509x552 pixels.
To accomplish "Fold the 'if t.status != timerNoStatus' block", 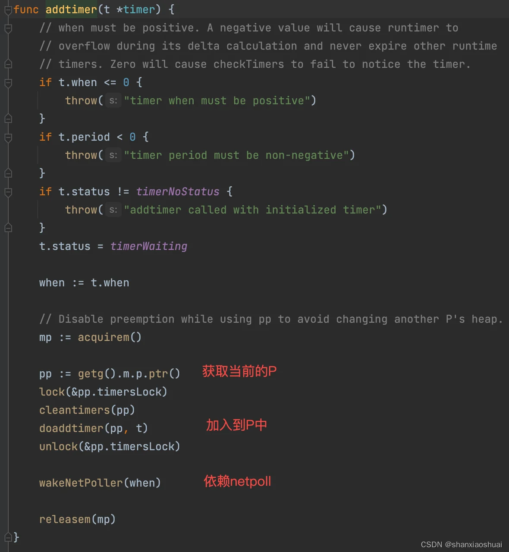I will coord(8,192).
